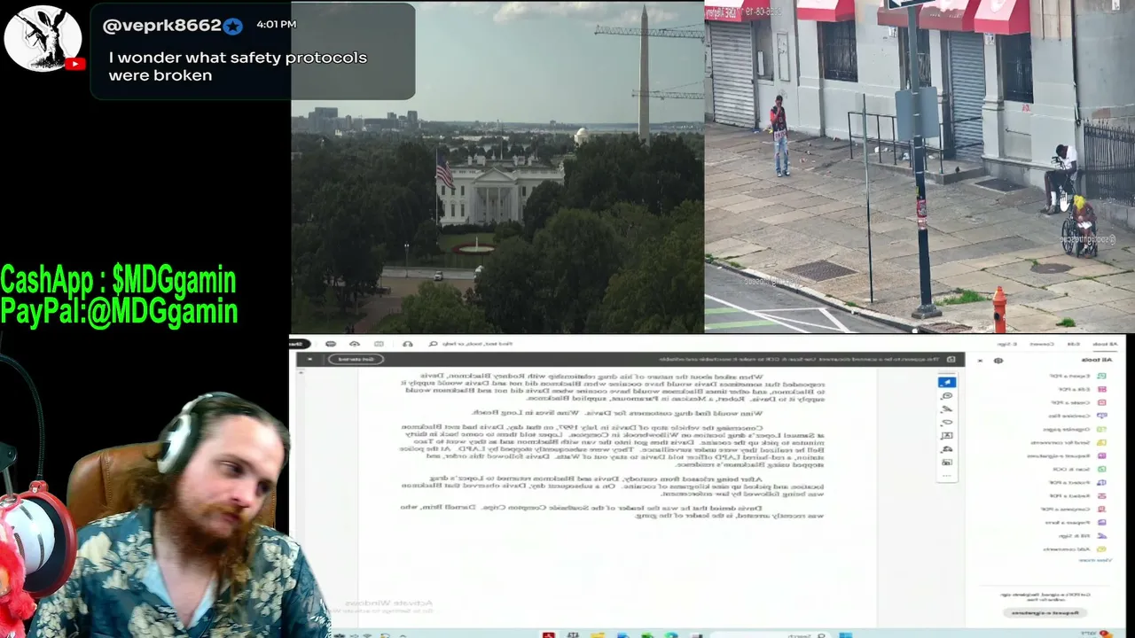Click the street corner camera feed

920,167
